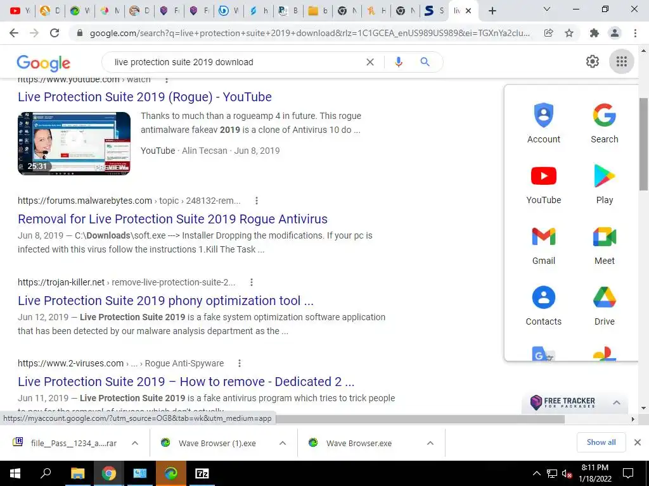The image size is (649, 486).
Task: Switch to the first YouTube tab
Action: click(20, 11)
